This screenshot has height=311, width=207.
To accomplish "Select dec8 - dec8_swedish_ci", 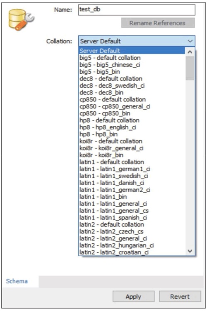I will click(x=132, y=86).
